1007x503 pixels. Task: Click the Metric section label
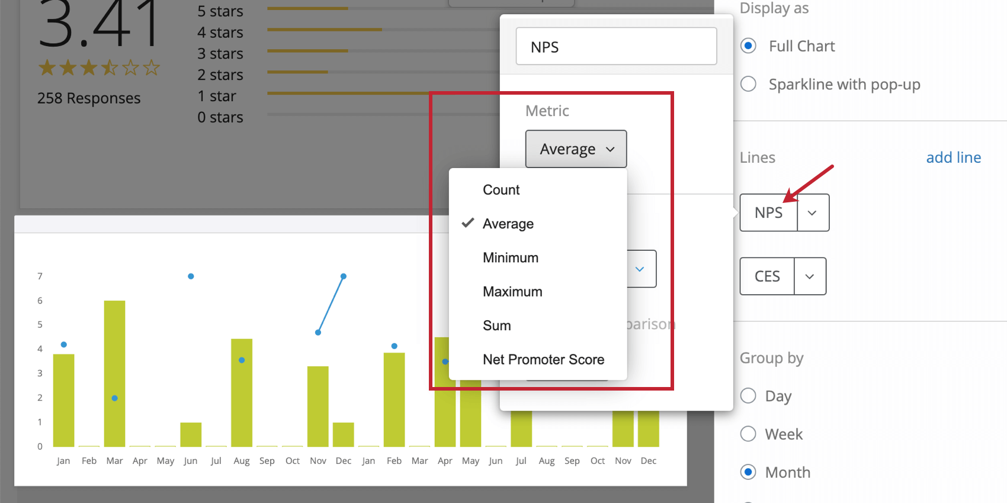547,111
